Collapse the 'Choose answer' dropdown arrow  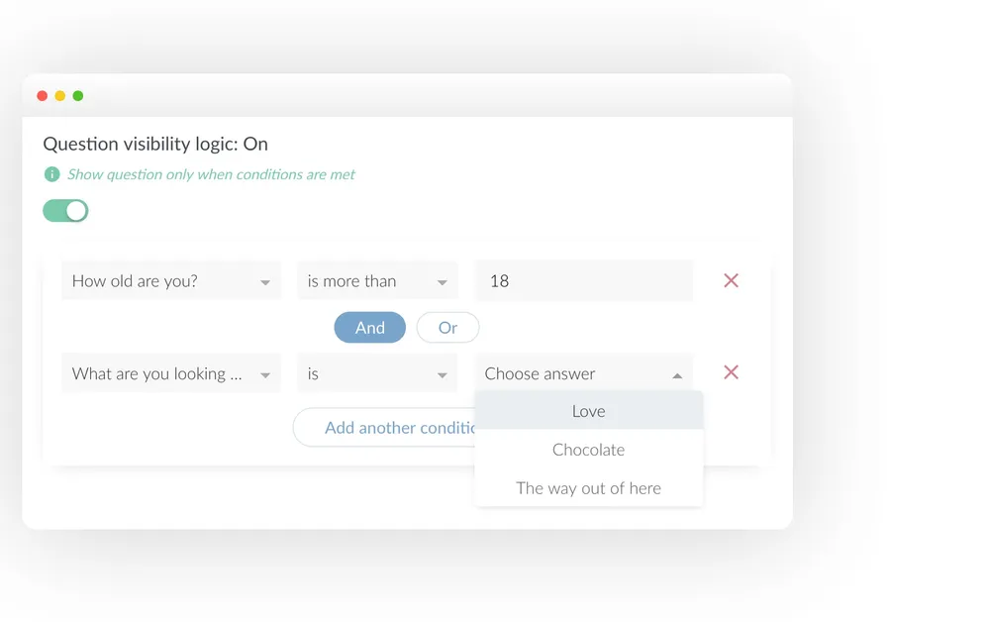coord(677,375)
